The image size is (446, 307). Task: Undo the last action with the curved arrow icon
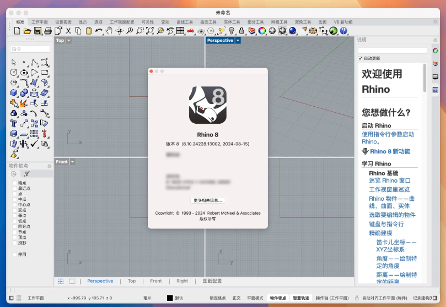pyautogui.click(x=99, y=31)
